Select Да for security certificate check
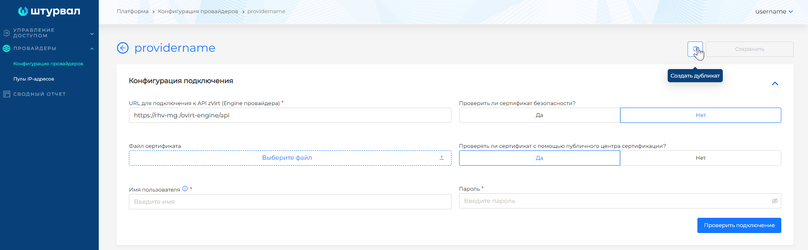 pos(539,115)
